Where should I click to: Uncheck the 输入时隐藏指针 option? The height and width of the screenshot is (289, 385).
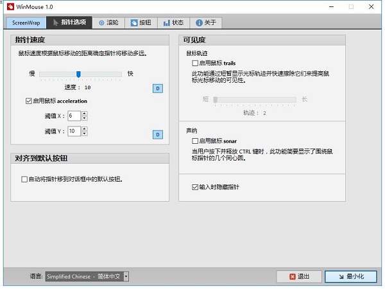pos(195,188)
